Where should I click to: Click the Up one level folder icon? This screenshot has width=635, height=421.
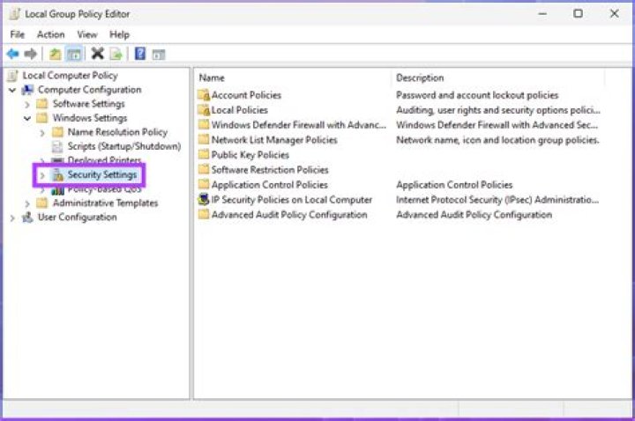pyautogui.click(x=55, y=54)
